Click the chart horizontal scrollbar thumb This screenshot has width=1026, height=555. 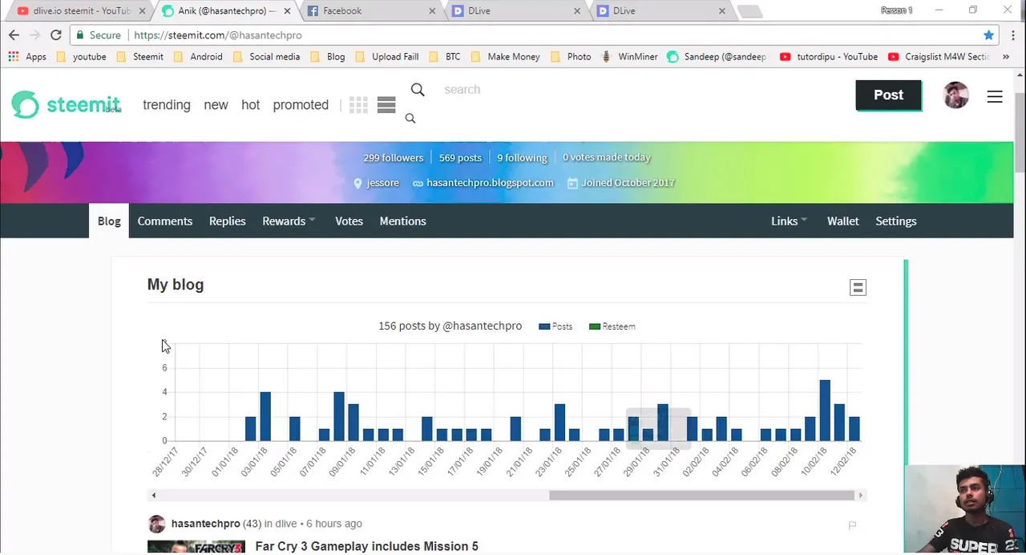point(701,496)
